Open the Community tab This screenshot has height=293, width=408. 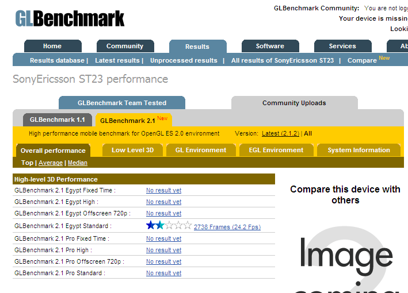(x=125, y=46)
